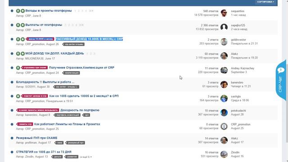Open topic 'ПАССИВНЫЙ ДОХОД 10.000$ В МЕСЯЦ с CRP'
This screenshot has height=162, width=288.
[89, 39]
